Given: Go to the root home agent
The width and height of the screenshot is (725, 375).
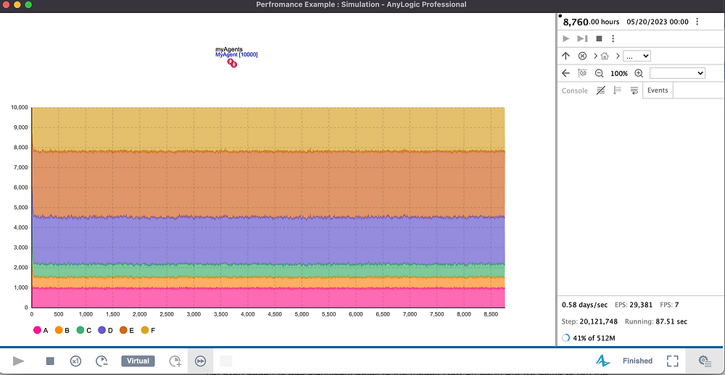Looking at the screenshot, I should pyautogui.click(x=605, y=56).
